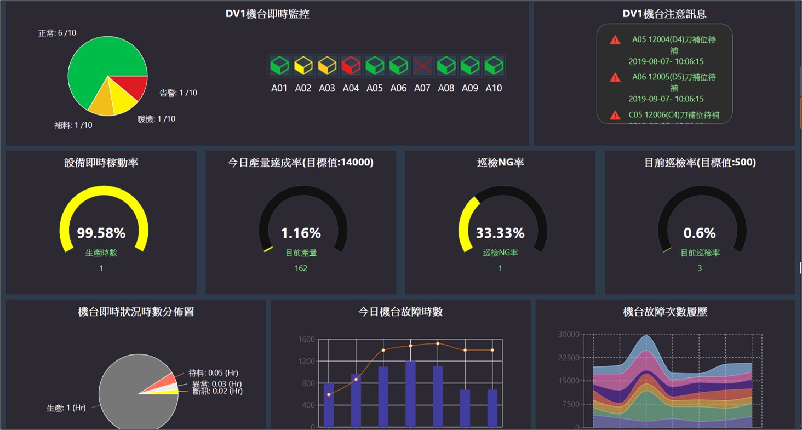Click the 生產: 1 (Hr) label

click(x=66, y=408)
